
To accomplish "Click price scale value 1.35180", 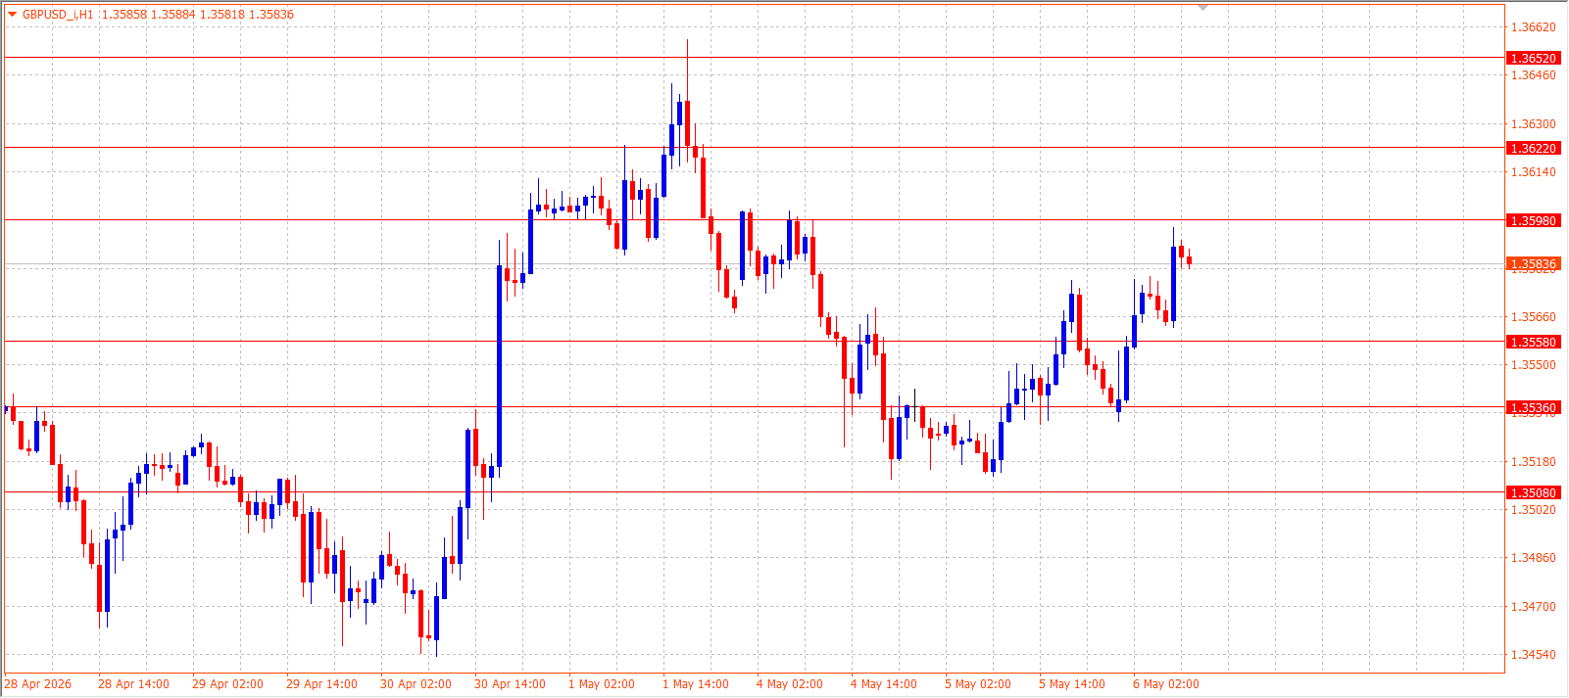I will [x=1534, y=462].
